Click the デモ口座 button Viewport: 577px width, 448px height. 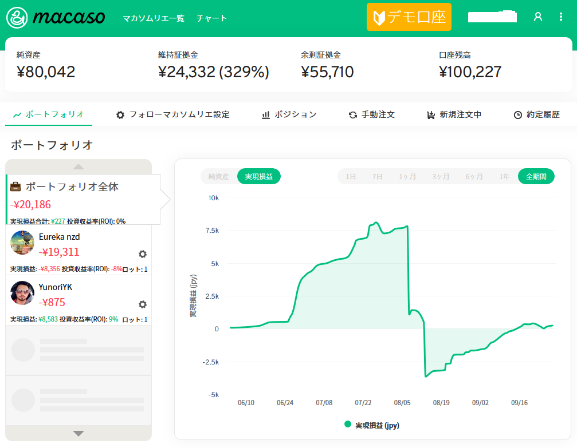(409, 17)
